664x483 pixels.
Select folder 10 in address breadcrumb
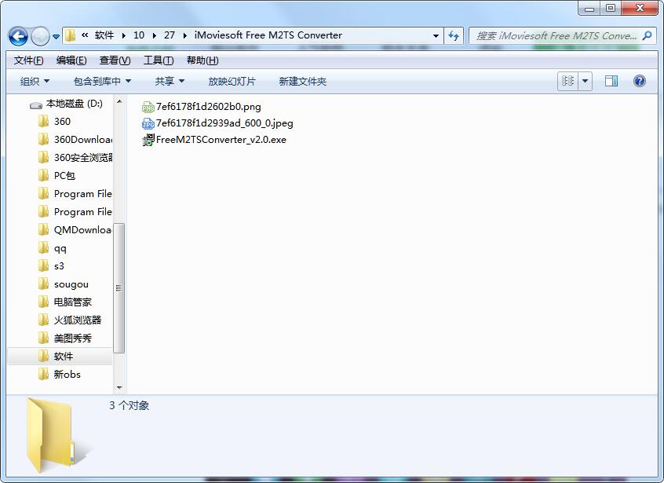[139, 35]
